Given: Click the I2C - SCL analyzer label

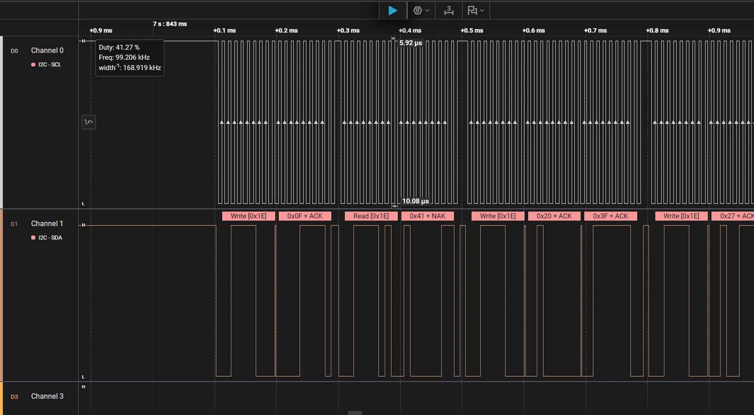Looking at the screenshot, I should click(x=50, y=65).
